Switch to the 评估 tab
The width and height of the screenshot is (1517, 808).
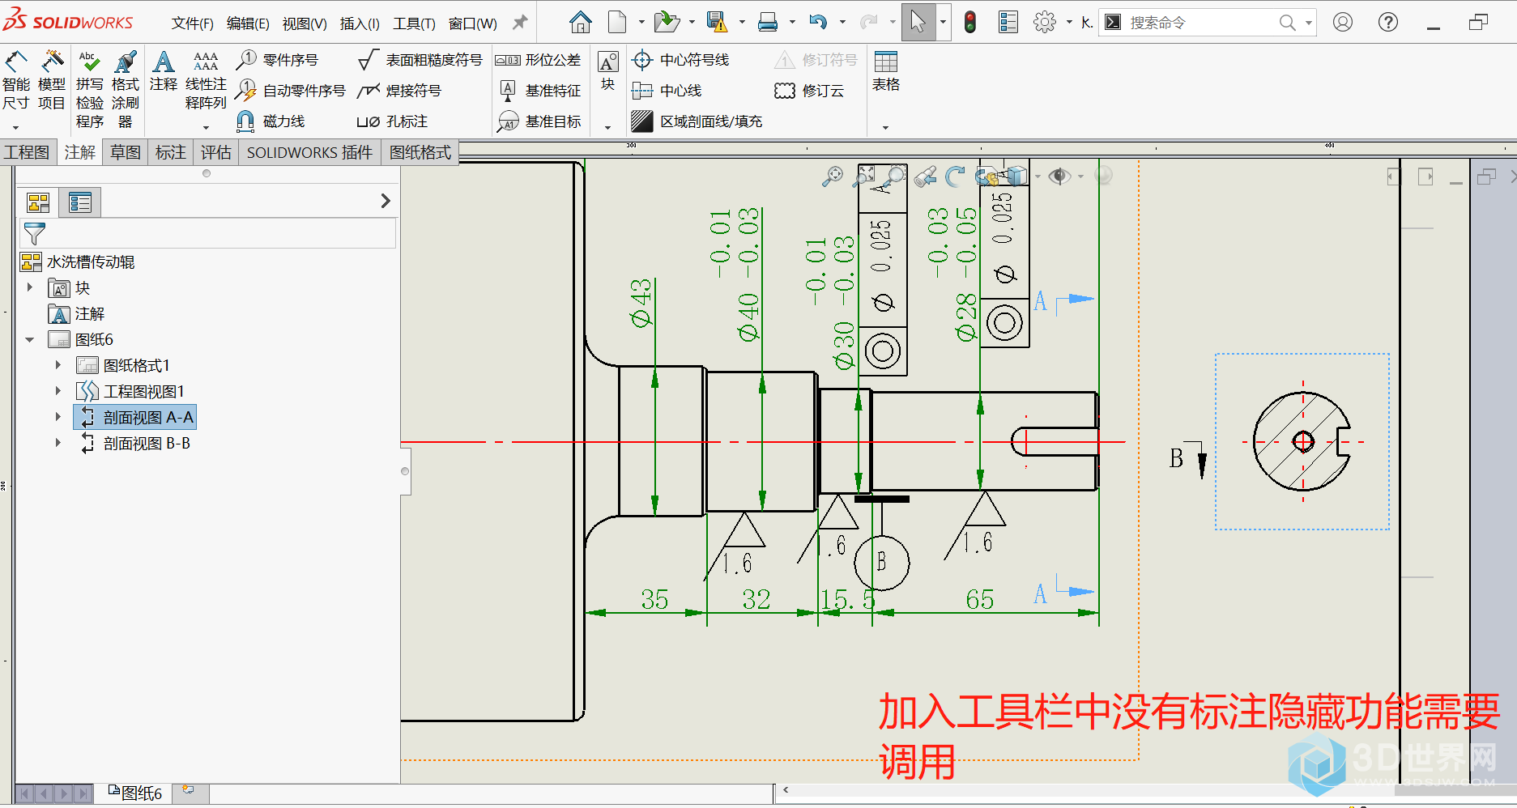click(216, 152)
